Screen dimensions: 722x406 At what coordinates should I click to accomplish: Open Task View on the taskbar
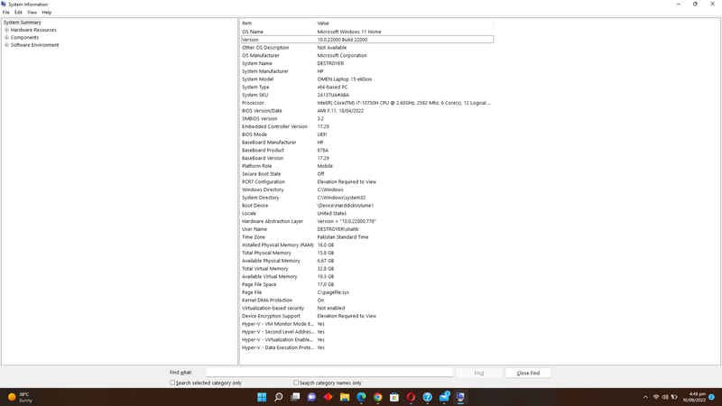(295, 397)
